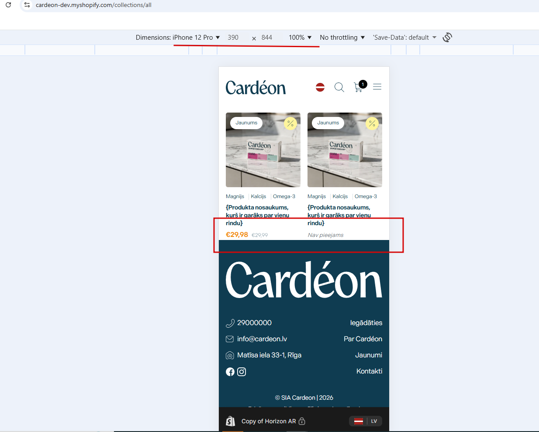
Task: Select Kalcijs tag on second product
Action: [x=340, y=196]
